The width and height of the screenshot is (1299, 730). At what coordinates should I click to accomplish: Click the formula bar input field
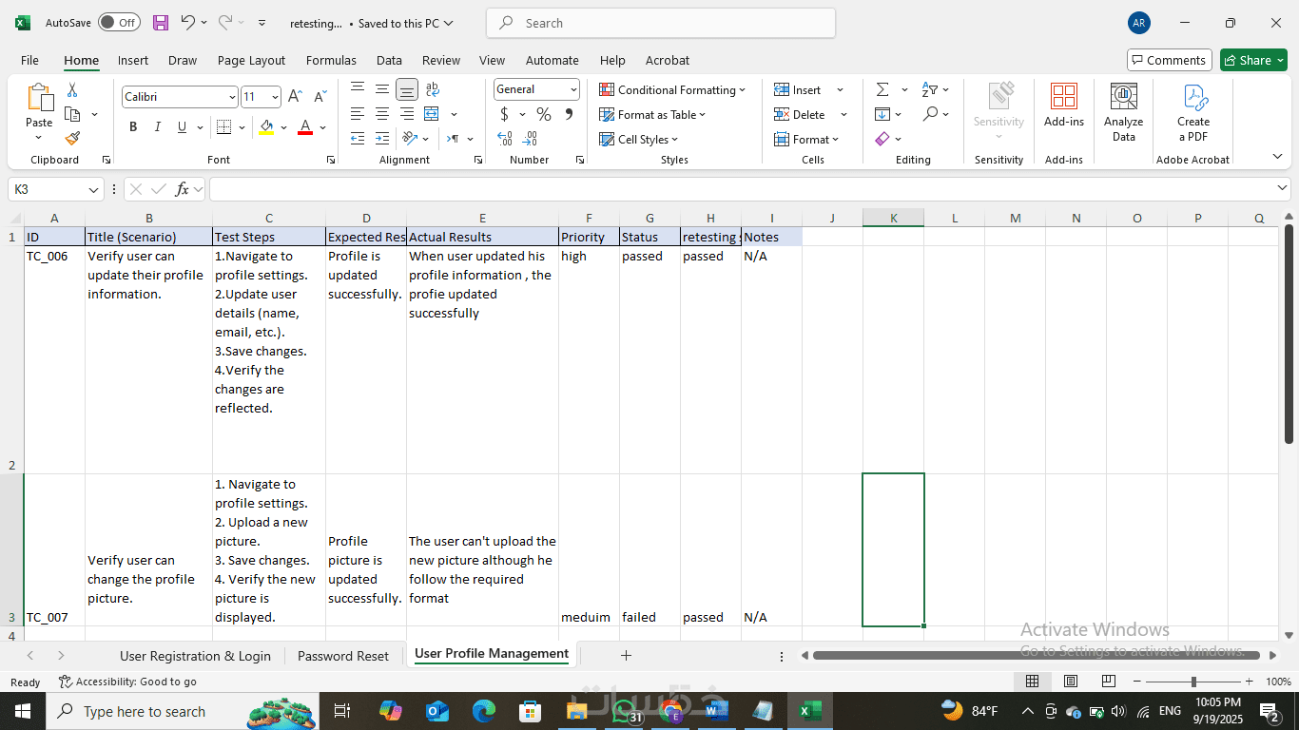pos(742,189)
